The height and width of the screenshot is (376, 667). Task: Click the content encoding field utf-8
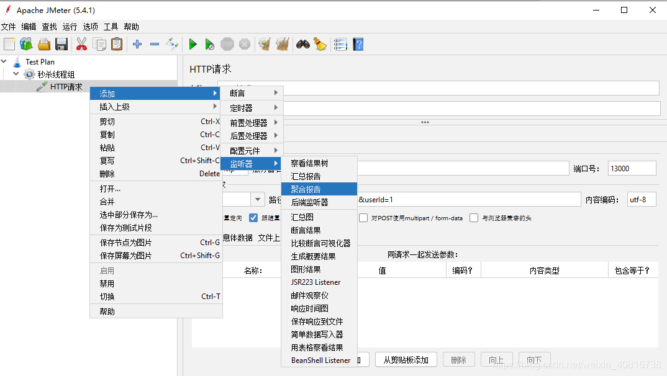642,199
